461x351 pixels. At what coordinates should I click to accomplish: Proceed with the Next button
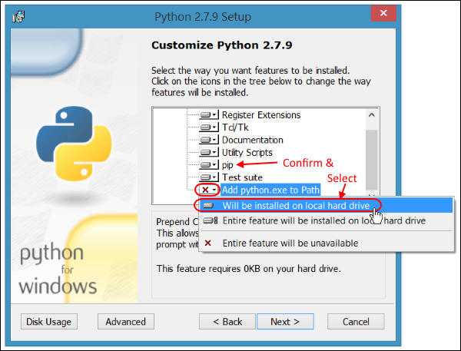point(285,322)
